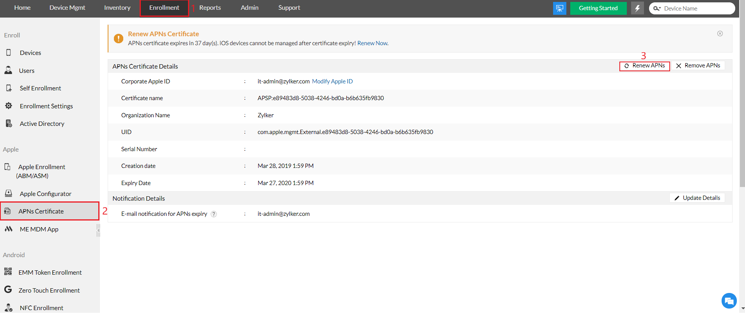Click the Remove APNs X icon
745x314 pixels.
point(679,66)
